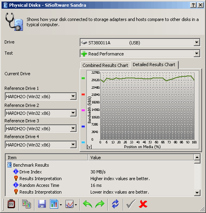The height and width of the screenshot is (213, 206).
Task: Go back with the green left arrow
Action: (x=88, y=204)
